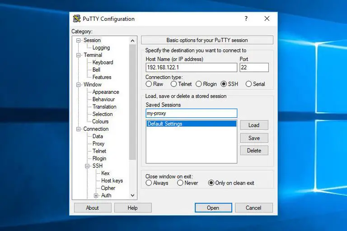This screenshot has height=231, width=347.
Task: Open the Proxy settings category
Action: coord(98,143)
